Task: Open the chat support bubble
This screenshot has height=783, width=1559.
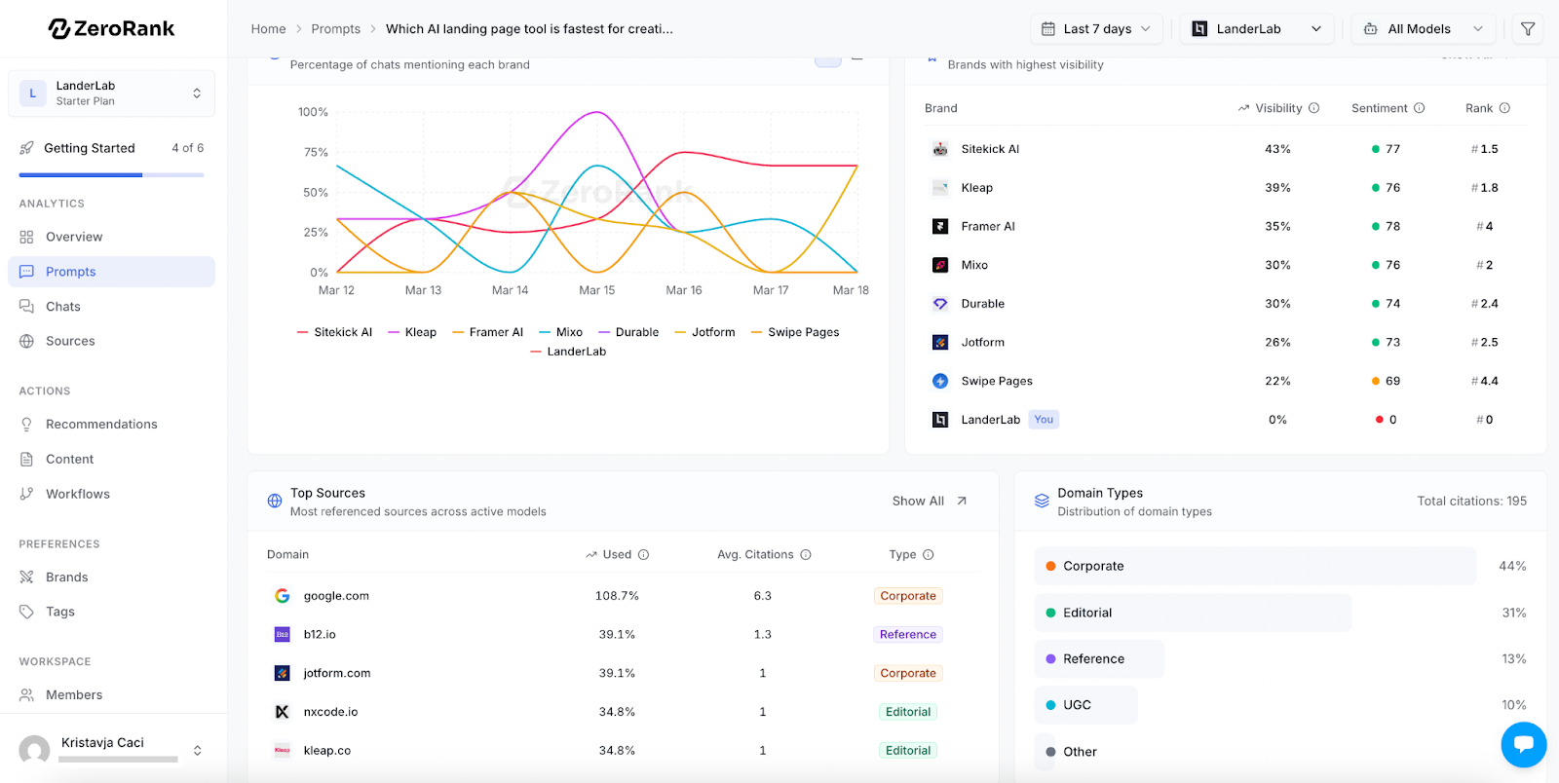Action: [x=1524, y=745]
